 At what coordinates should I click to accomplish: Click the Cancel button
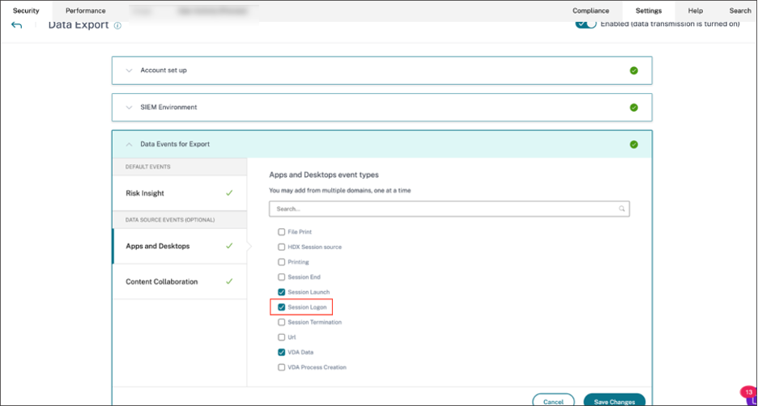point(553,401)
